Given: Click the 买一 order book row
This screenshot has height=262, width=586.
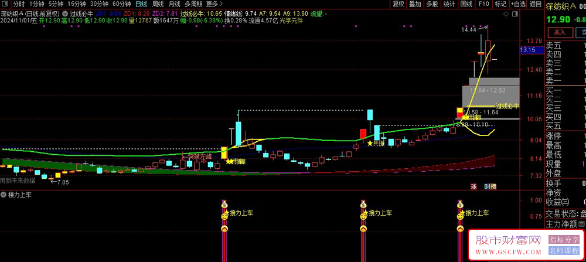Looking at the screenshot, I should [565, 90].
